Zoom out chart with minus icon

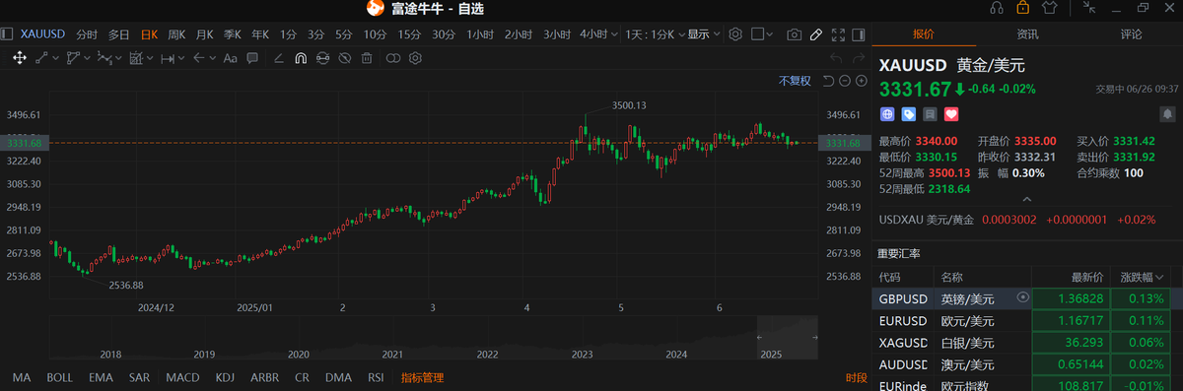845,81
